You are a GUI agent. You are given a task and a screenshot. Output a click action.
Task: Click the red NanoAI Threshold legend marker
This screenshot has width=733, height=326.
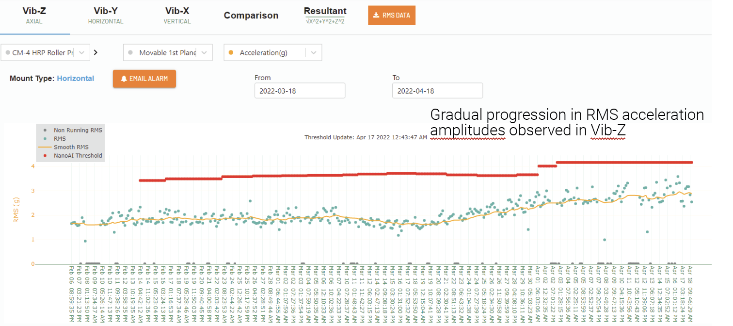pyautogui.click(x=45, y=156)
